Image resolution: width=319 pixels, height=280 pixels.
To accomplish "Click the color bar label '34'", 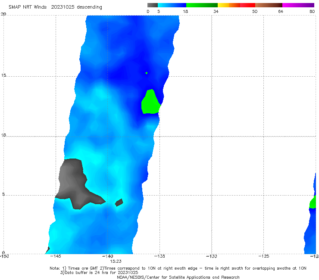I will pyautogui.click(x=216, y=11).
